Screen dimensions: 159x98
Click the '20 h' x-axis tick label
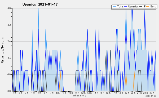point(133,93)
